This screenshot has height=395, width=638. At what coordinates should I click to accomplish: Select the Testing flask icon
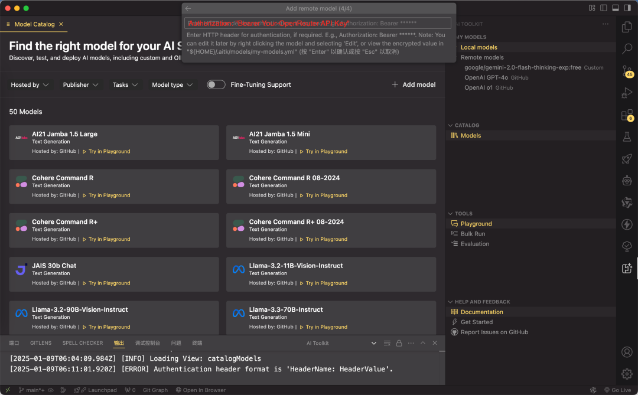click(x=627, y=137)
